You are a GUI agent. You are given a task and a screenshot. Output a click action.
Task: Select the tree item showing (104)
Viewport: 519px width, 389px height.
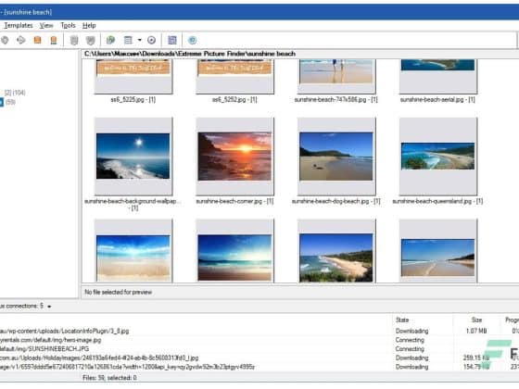click(x=15, y=93)
